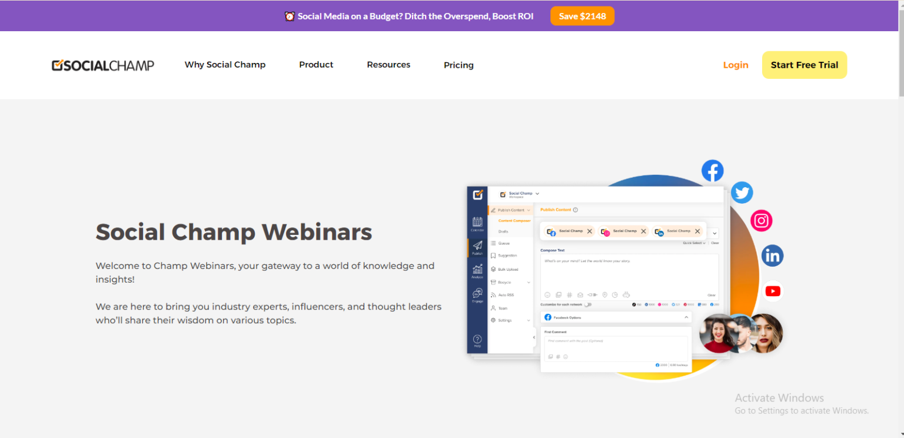
Task: Open the Resources menu in the navigation bar
Action: [x=388, y=65]
